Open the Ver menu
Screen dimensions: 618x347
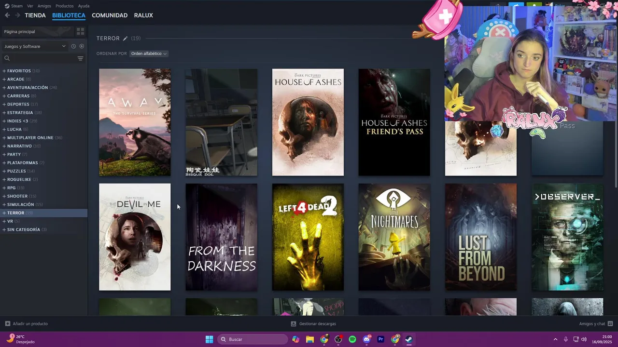point(30,6)
